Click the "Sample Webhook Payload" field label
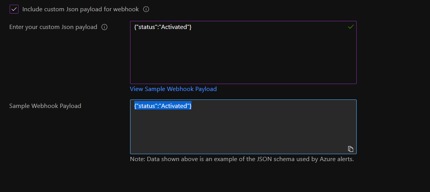430x192 pixels. [45, 106]
